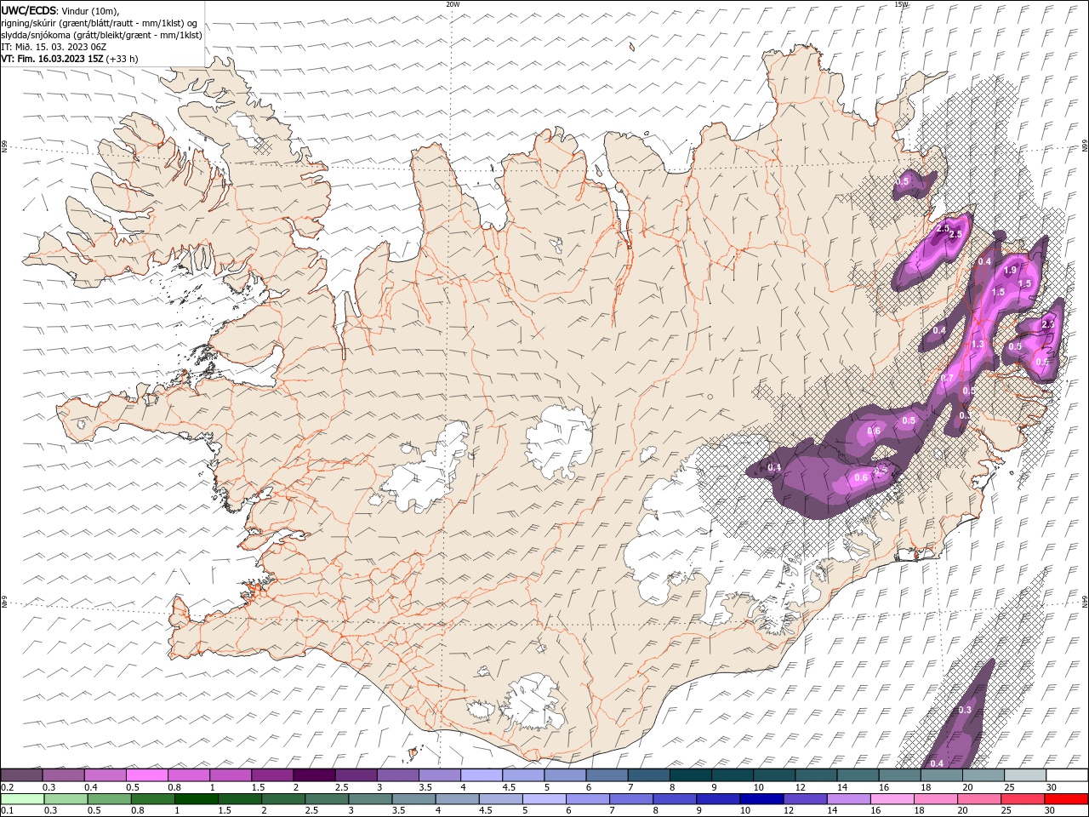The image size is (1089, 817).
Task: Click the white Mýrdalsjökull glacier near south coast
Action: 533,702
